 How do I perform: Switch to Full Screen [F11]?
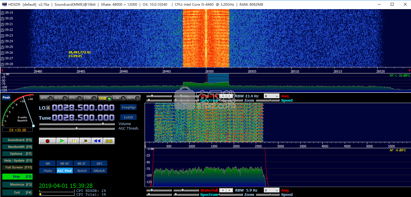tap(17, 168)
